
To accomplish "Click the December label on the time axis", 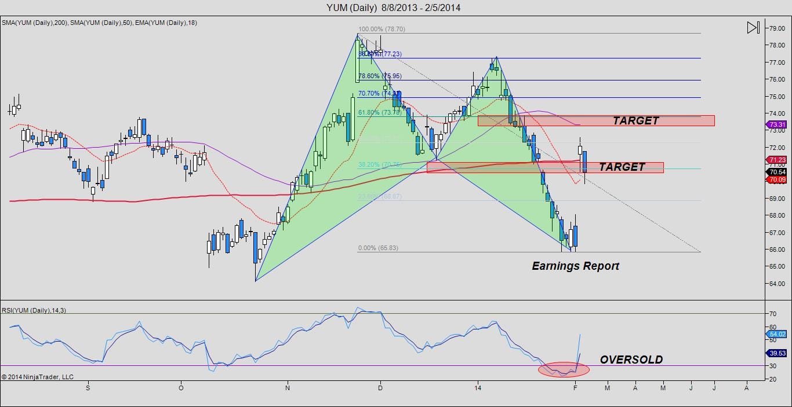I will tap(380, 389).
